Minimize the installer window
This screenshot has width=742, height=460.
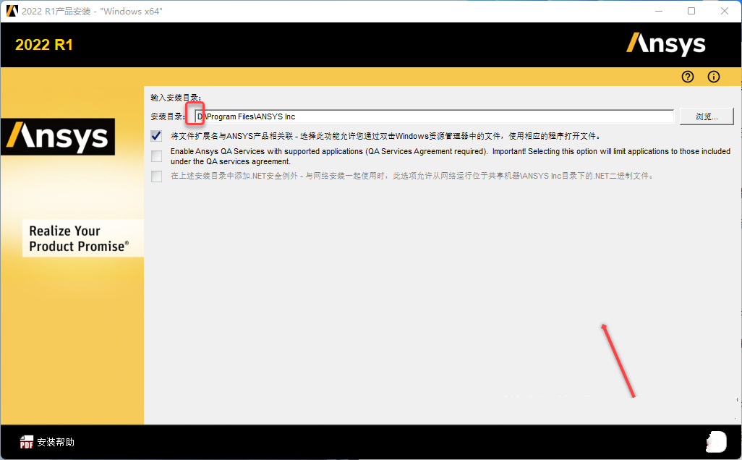pyautogui.click(x=659, y=11)
